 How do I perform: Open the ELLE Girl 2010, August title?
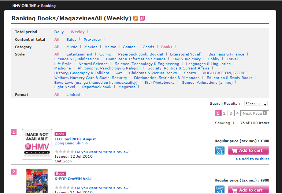point(75,139)
